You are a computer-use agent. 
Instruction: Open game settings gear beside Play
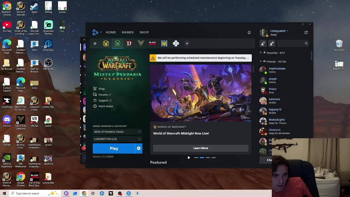139,148
